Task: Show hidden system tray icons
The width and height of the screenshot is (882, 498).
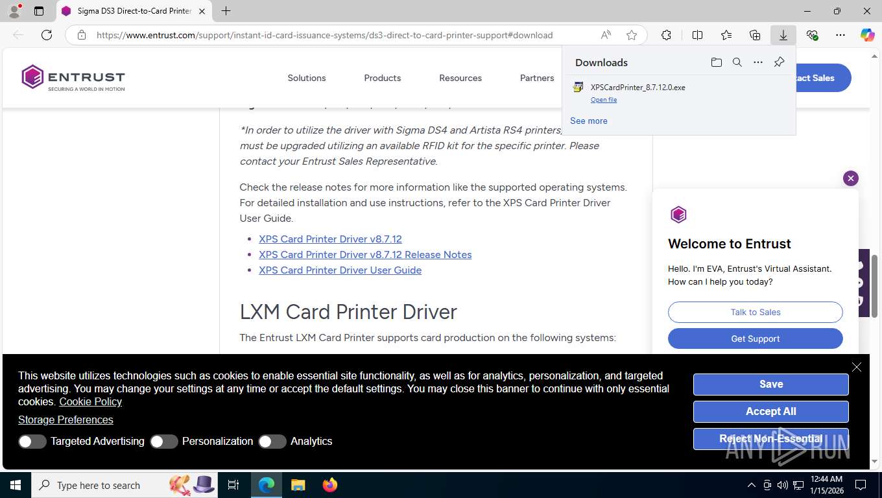Action: tap(752, 485)
